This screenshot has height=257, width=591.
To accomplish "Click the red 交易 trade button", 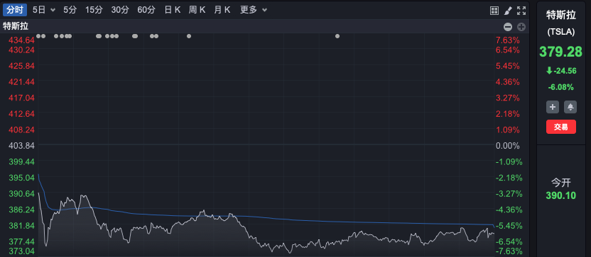I will click(x=561, y=127).
